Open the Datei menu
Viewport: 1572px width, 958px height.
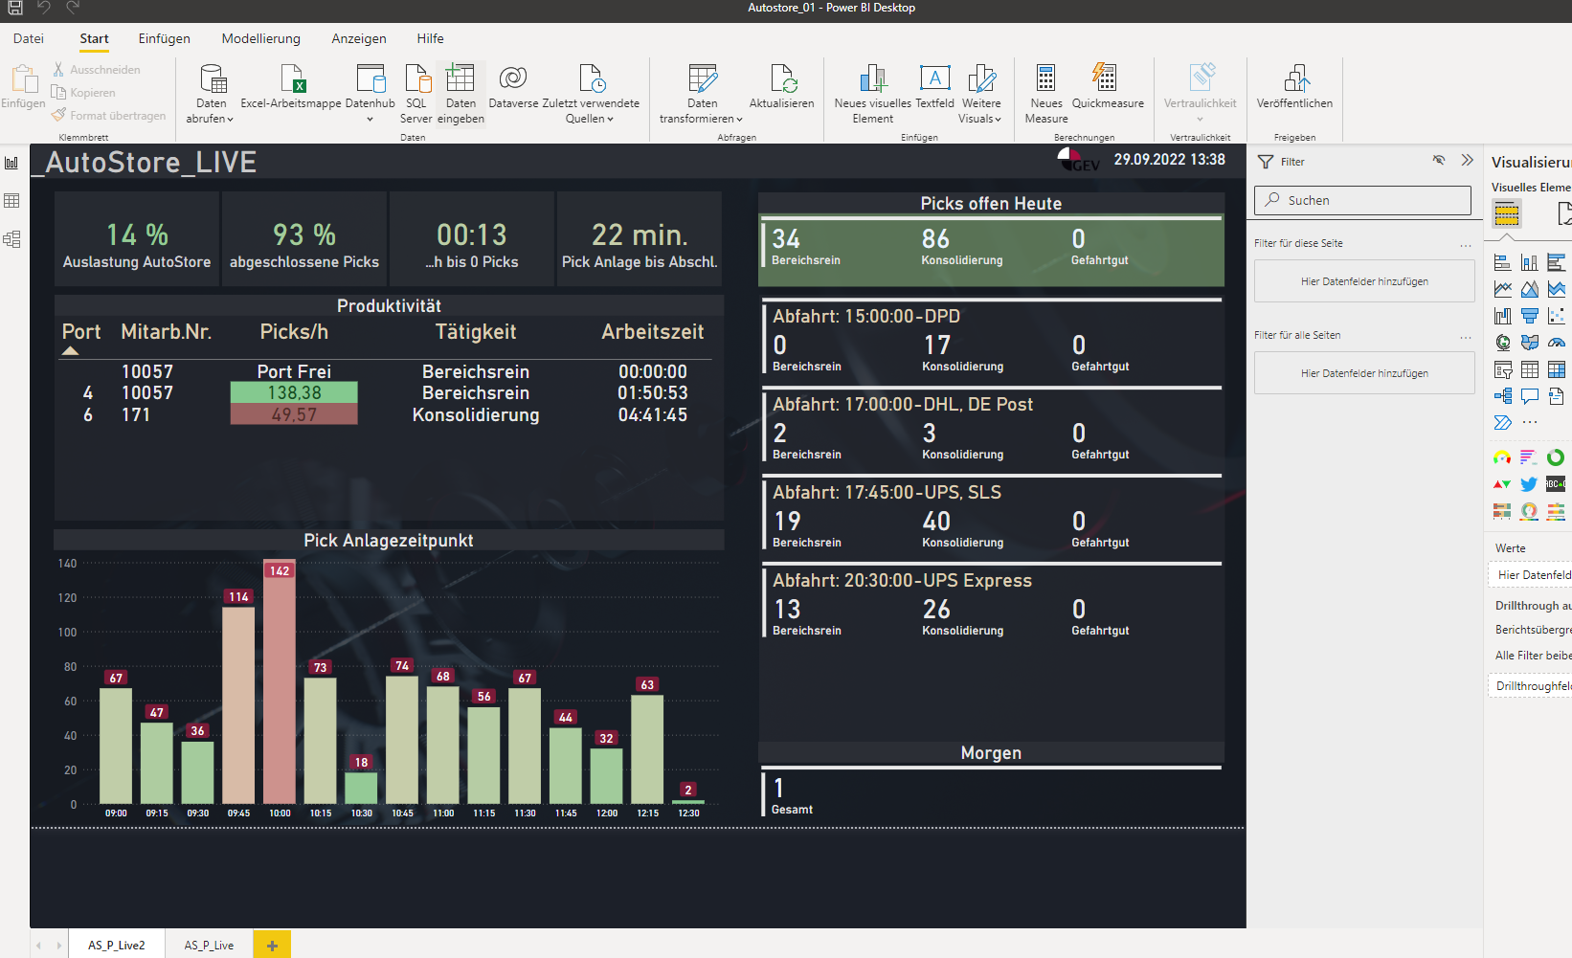point(29,38)
